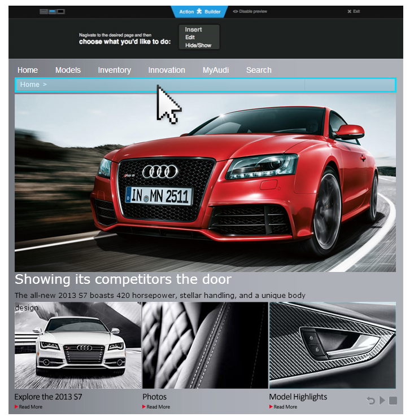Open the Search navigation item

(259, 70)
